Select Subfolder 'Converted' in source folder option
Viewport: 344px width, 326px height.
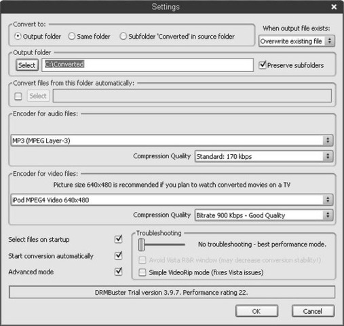click(x=123, y=36)
